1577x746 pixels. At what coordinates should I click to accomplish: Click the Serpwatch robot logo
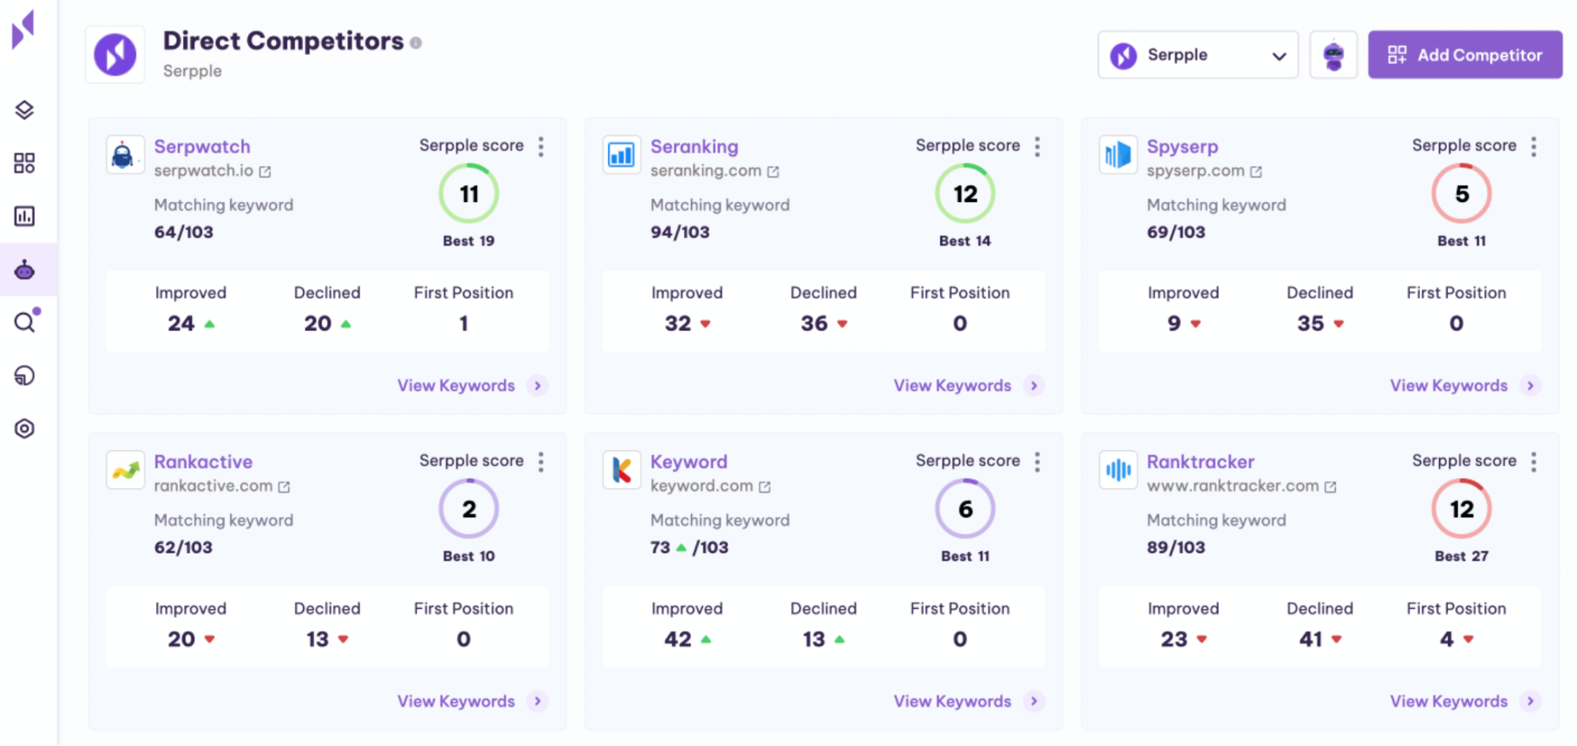click(125, 155)
